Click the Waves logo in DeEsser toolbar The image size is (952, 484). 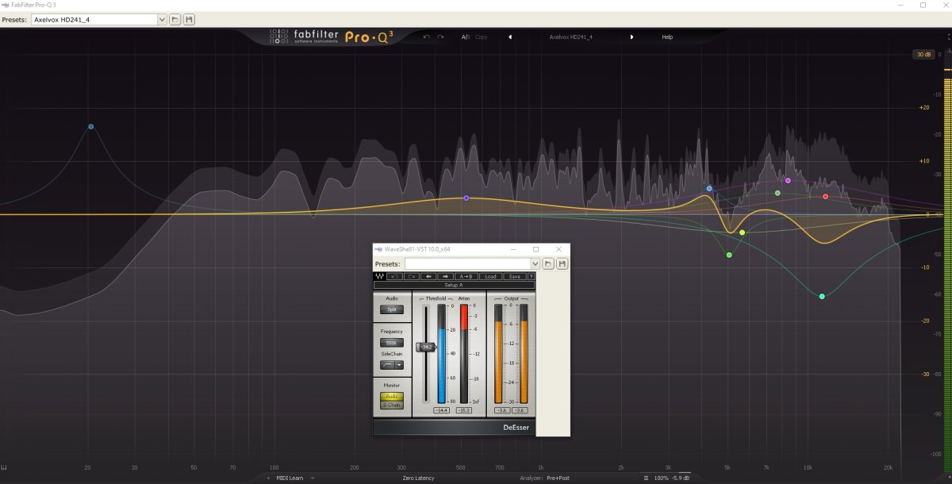click(x=379, y=276)
